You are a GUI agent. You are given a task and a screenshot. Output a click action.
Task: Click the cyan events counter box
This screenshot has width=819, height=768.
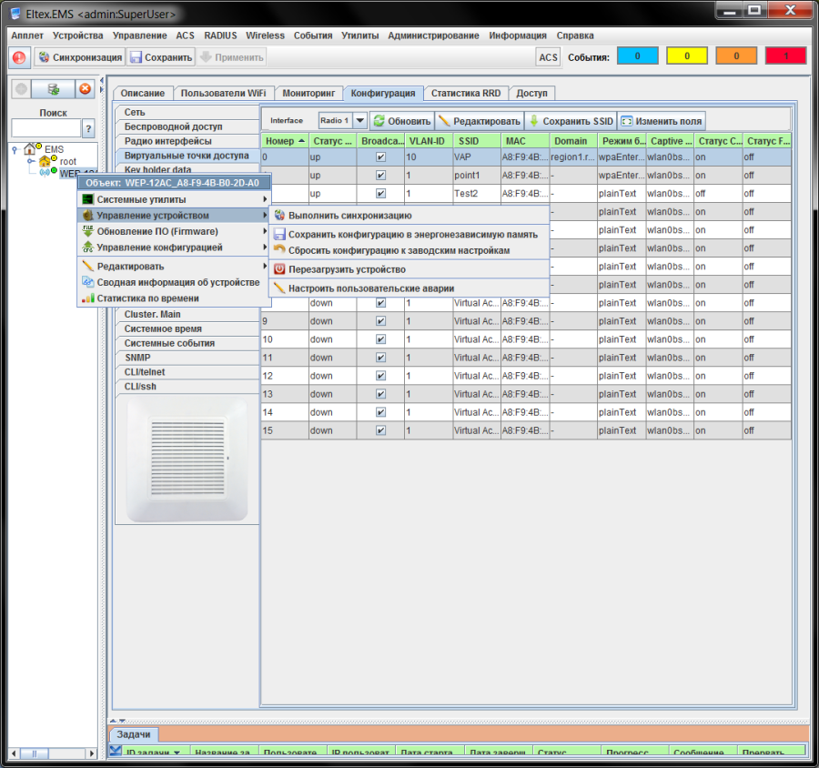pyautogui.click(x=638, y=56)
